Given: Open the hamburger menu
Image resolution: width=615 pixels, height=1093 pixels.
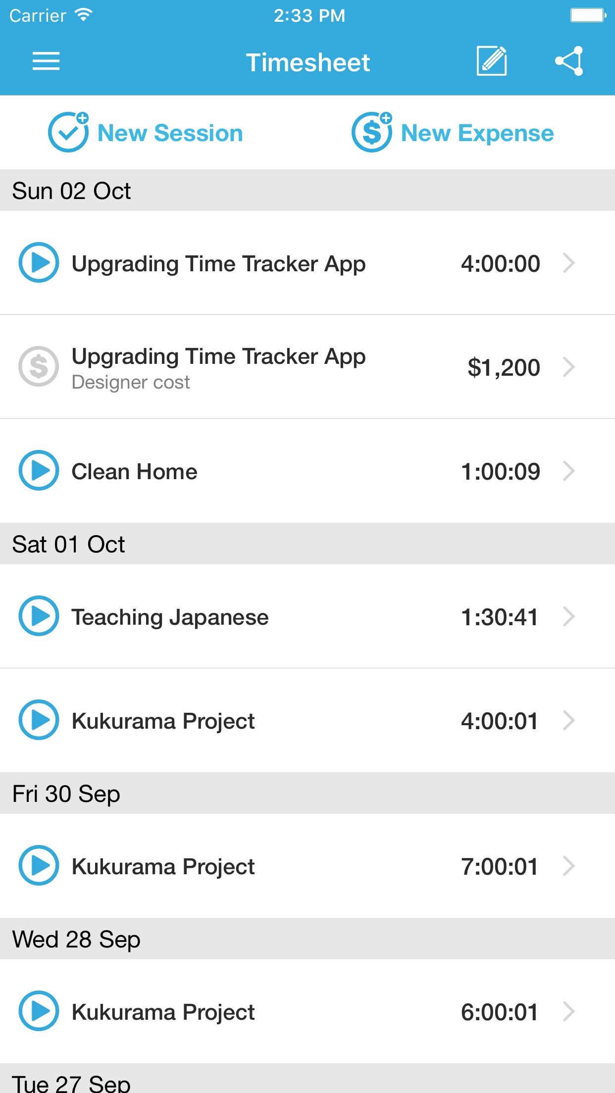Looking at the screenshot, I should point(46,62).
